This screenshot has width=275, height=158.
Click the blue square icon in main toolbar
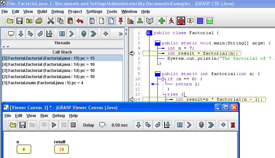tap(200, 21)
